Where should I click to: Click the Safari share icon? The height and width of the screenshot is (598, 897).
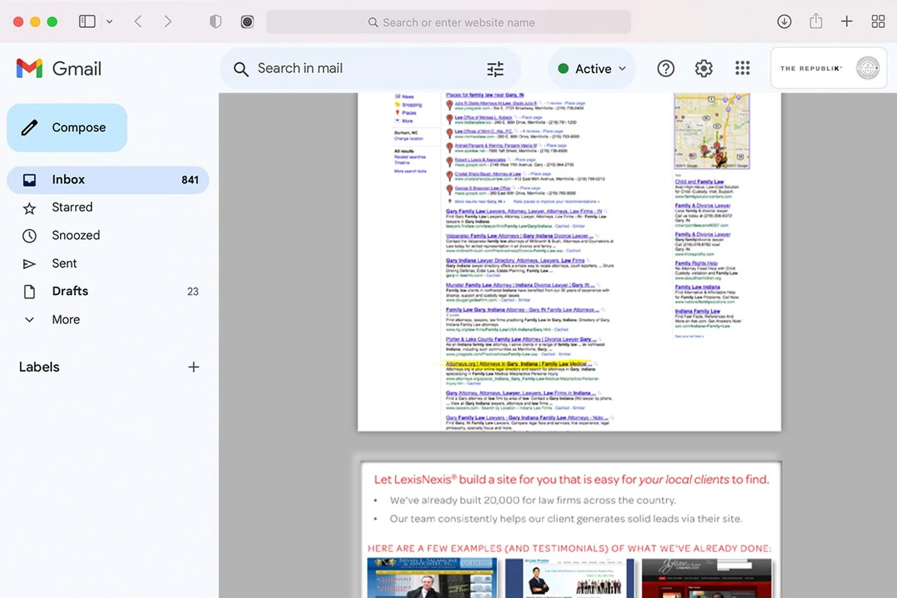click(816, 22)
